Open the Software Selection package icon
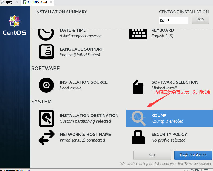This screenshot has height=171, width=213. [x=138, y=87]
